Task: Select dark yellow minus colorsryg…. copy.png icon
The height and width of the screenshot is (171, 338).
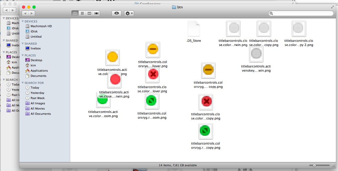Action: pyautogui.click(x=208, y=71)
